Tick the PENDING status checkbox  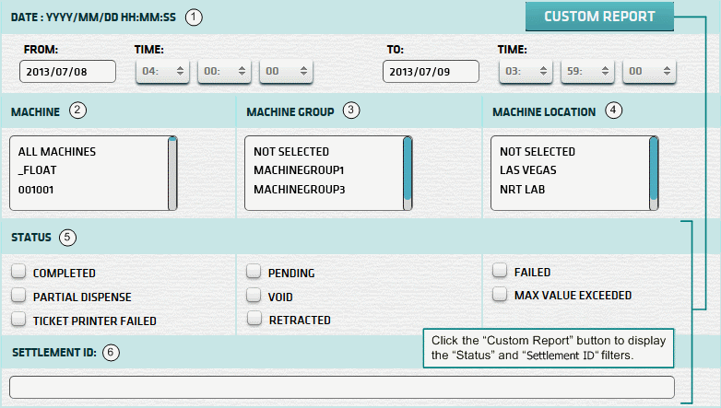[x=254, y=273]
